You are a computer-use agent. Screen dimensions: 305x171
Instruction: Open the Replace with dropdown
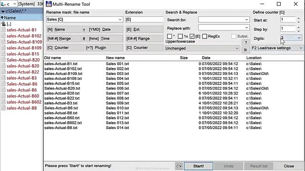[x=247, y=28]
